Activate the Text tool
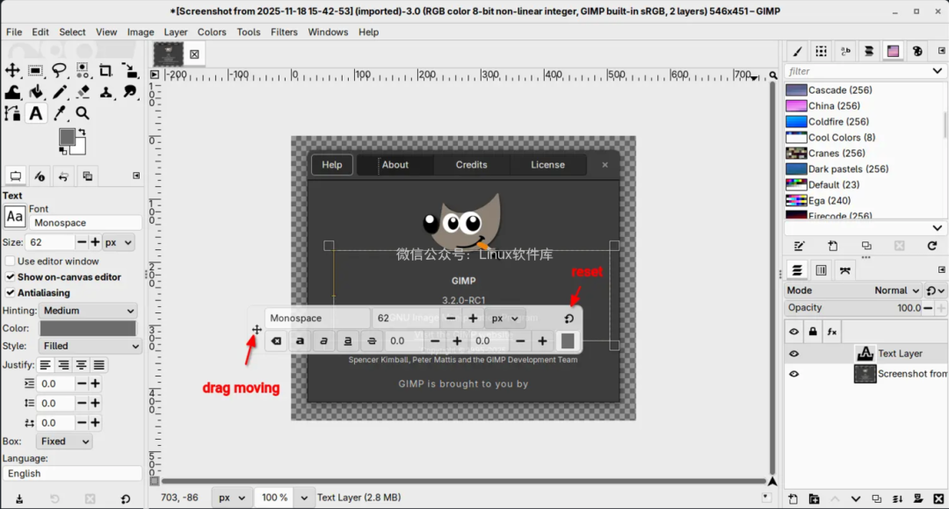949x509 pixels. 36,113
